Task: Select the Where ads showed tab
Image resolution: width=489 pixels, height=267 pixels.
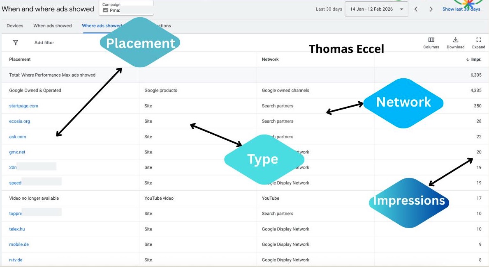Action: click(x=101, y=26)
